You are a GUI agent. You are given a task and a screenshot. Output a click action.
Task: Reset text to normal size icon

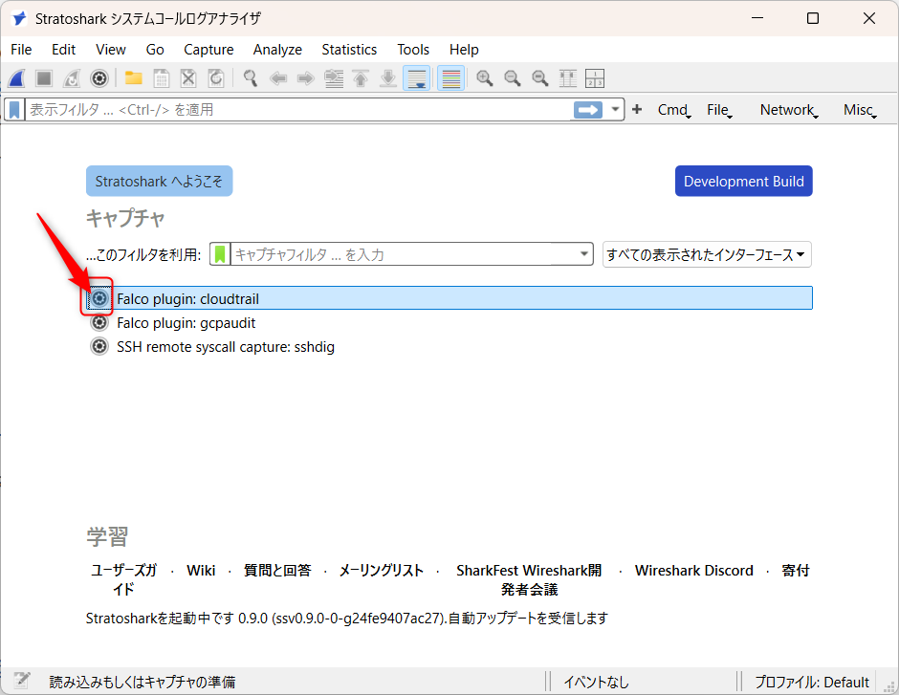[539, 78]
